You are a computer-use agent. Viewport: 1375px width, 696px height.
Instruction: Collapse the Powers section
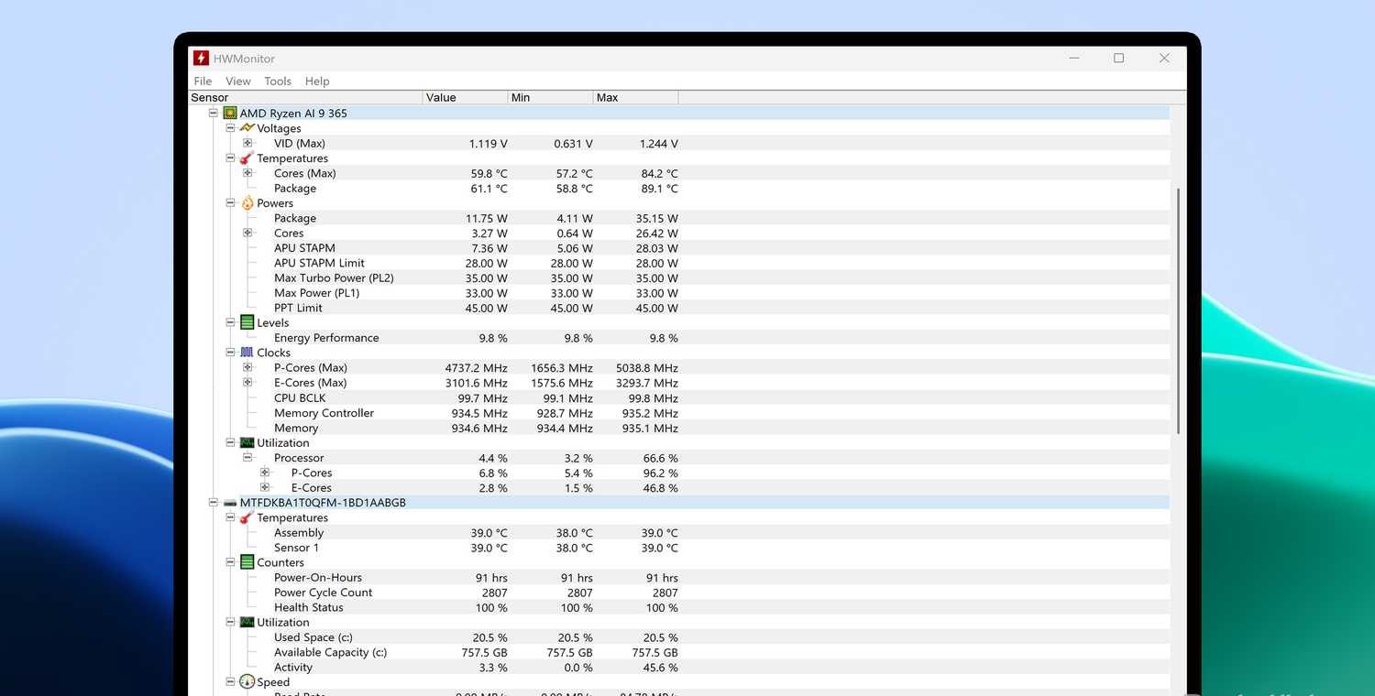pos(230,202)
